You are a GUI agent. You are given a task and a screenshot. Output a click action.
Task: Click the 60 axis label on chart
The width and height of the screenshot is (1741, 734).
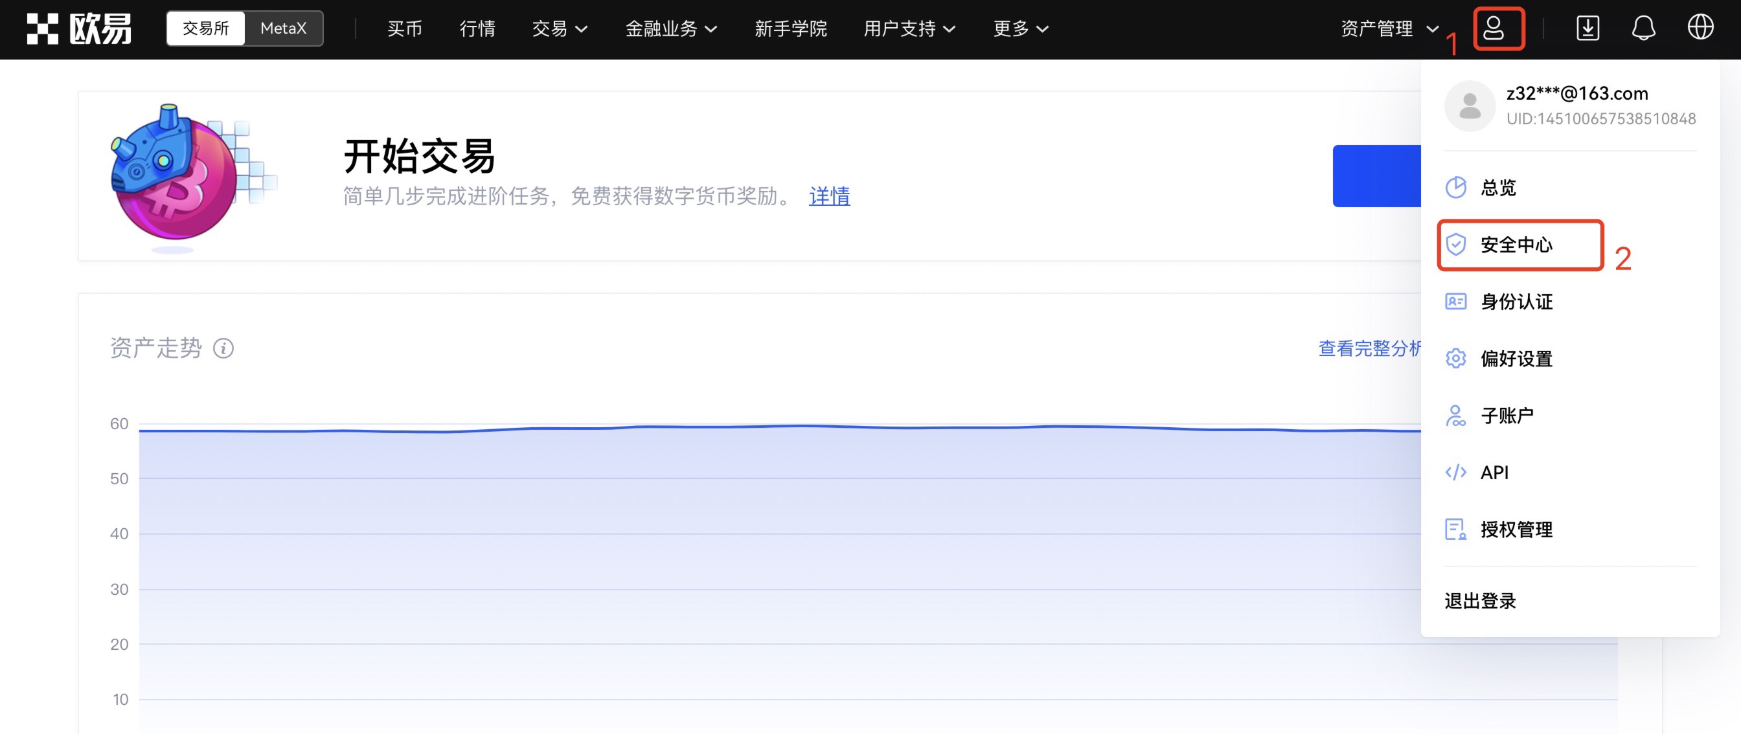[119, 423]
